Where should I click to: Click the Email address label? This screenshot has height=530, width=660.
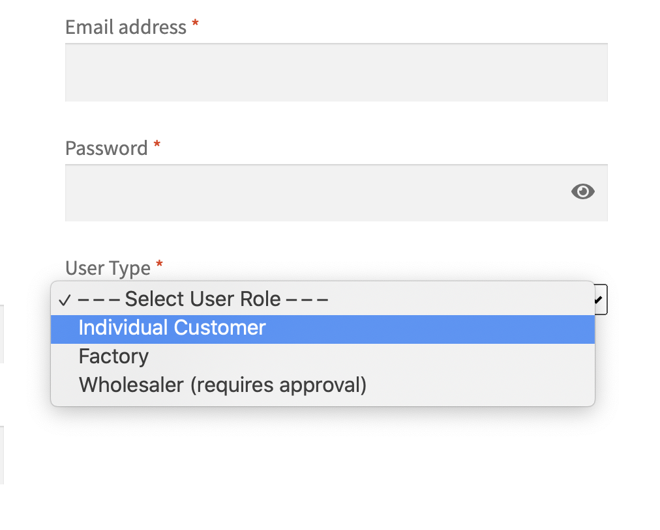(125, 27)
